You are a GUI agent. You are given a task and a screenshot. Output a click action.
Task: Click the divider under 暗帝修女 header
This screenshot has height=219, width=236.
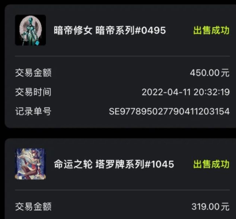pos(122,56)
